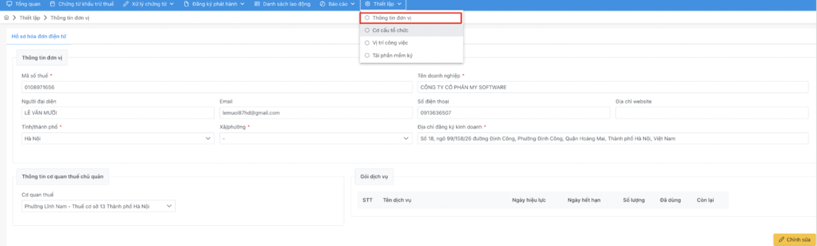Go to Thiết lập breadcrumb link
This screenshot has width=817, height=246.
tap(30, 18)
